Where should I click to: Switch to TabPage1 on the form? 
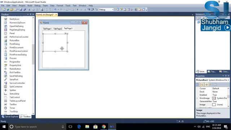47,29
